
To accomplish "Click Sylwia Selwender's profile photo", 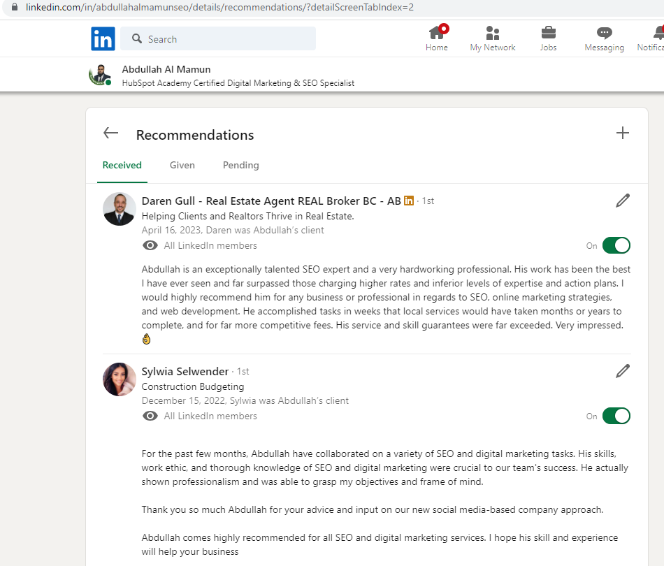I will (x=120, y=379).
